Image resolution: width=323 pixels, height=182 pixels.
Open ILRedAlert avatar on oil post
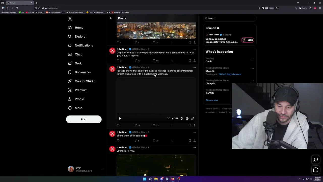112,51
